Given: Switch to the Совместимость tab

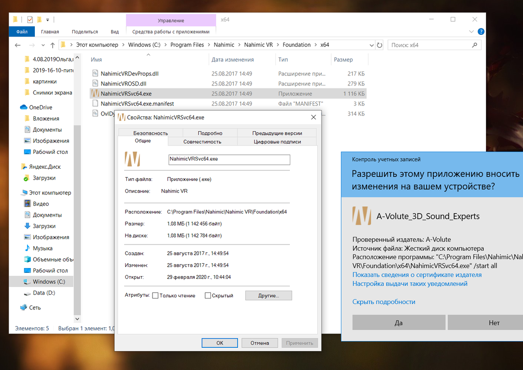Looking at the screenshot, I should point(202,141).
